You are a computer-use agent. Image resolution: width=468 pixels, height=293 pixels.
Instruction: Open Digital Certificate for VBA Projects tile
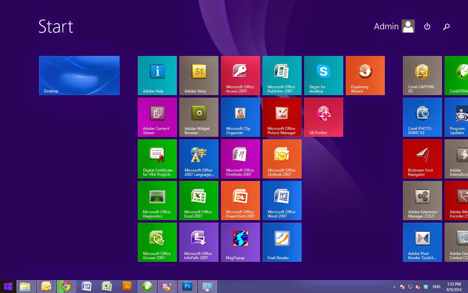157,159
